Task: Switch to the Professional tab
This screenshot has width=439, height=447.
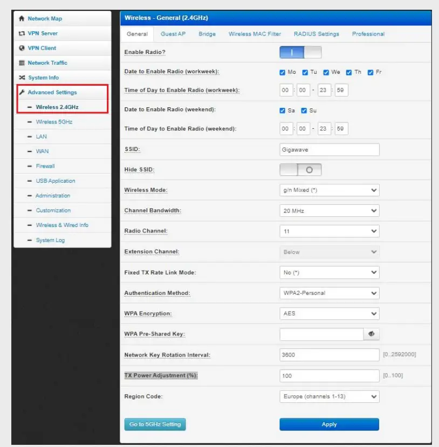Action: coord(368,34)
